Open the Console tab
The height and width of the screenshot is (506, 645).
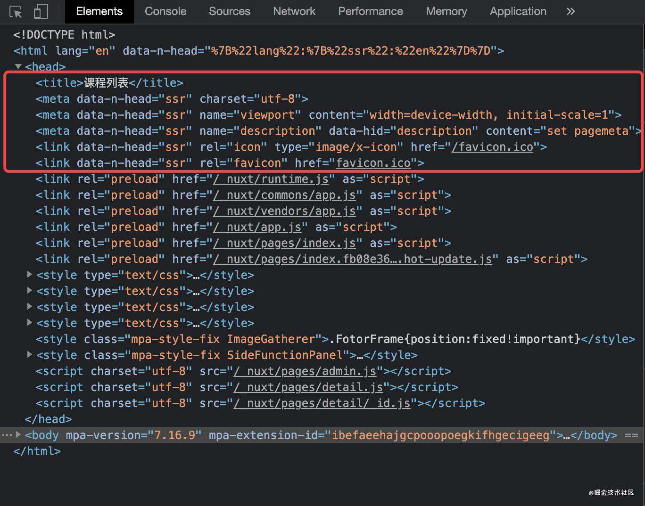point(165,11)
